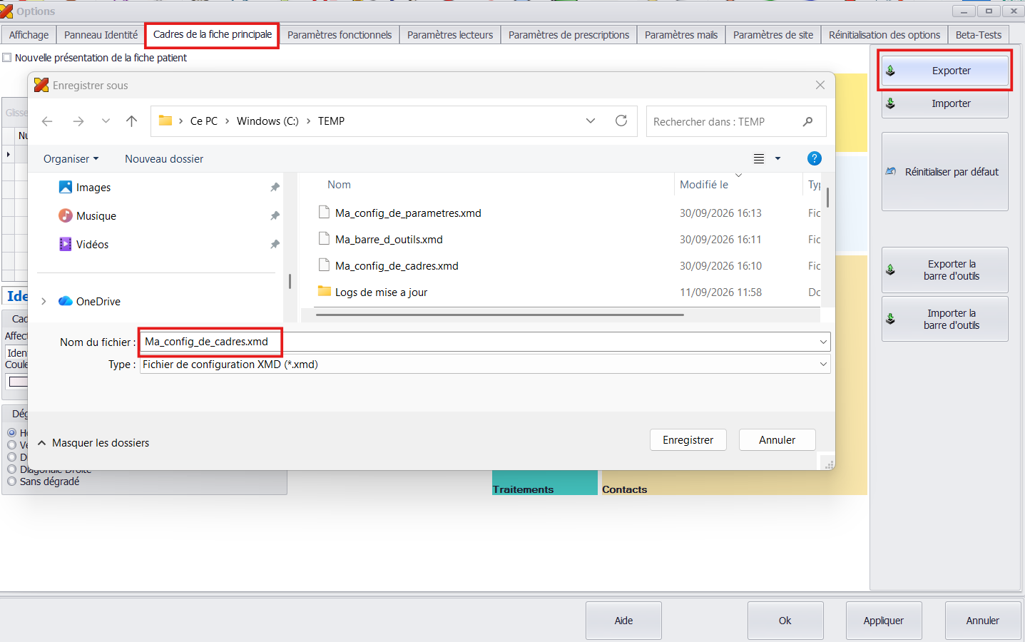This screenshot has height=642, width=1025.
Task: Select file Ma_config_de_cadres.xmd in list
Action: [397, 266]
